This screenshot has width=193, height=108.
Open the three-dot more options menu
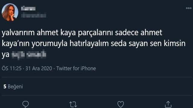coord(189,8)
